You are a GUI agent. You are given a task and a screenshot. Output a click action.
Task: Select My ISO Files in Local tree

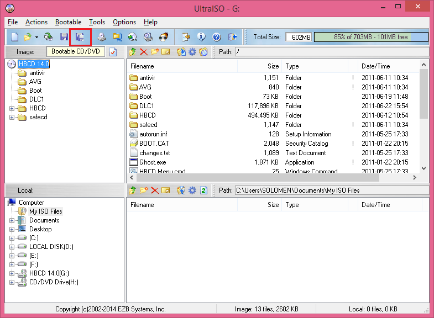tap(46, 211)
